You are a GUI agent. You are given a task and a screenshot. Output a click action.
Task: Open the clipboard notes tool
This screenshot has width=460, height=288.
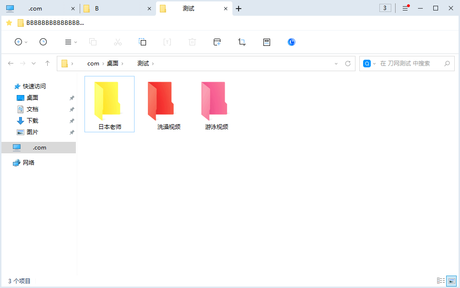(266, 42)
